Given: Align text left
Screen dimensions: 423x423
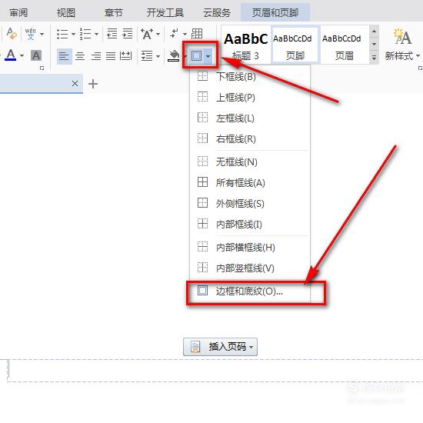Looking at the screenshot, I should [x=64, y=56].
